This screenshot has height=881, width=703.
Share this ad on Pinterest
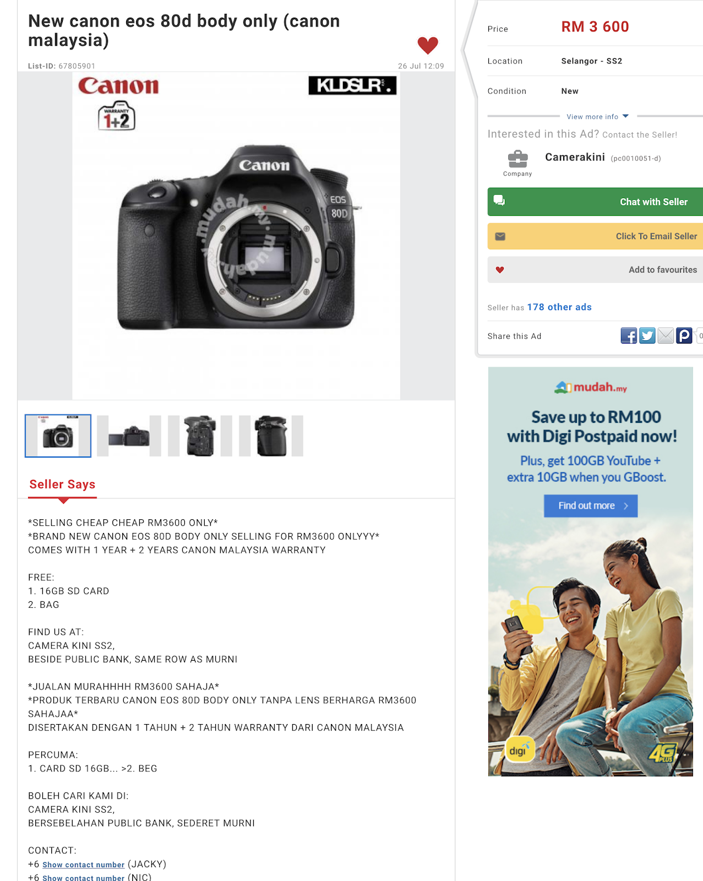pyautogui.click(x=684, y=335)
